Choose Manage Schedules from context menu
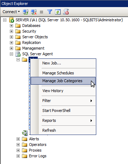 (63, 73)
